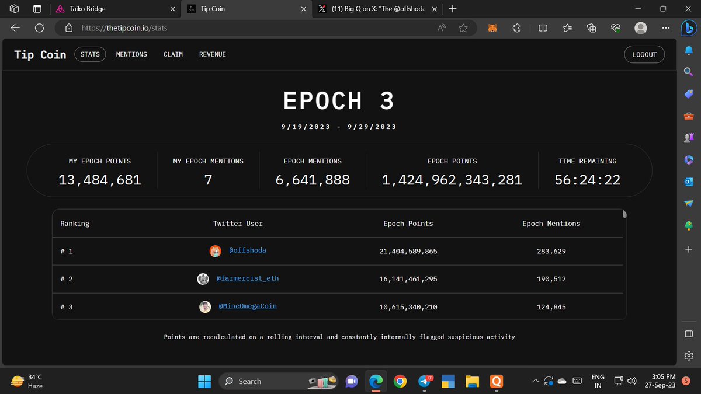Open Browser essentials heart icon
701x394 pixels.
[615, 28]
